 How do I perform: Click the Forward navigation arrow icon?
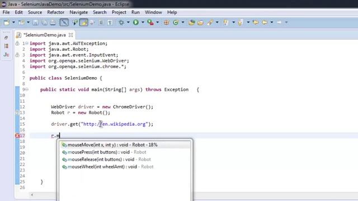click(x=279, y=22)
